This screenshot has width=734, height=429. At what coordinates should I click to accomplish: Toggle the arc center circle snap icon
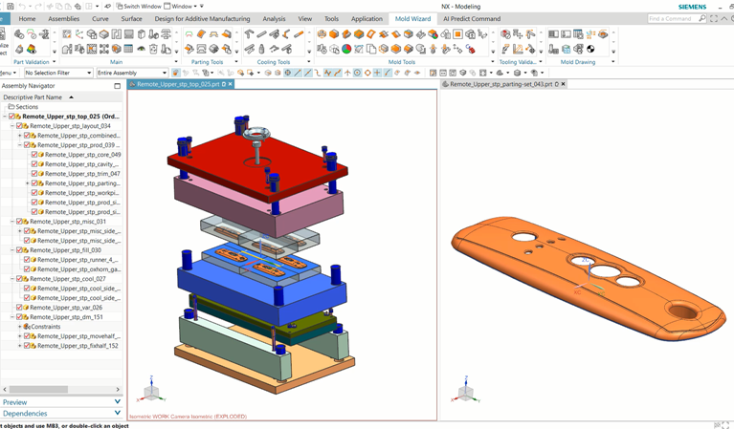[358, 73]
